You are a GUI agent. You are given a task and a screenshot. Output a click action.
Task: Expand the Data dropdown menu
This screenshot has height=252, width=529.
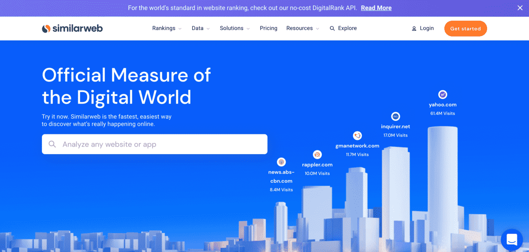coord(201,28)
